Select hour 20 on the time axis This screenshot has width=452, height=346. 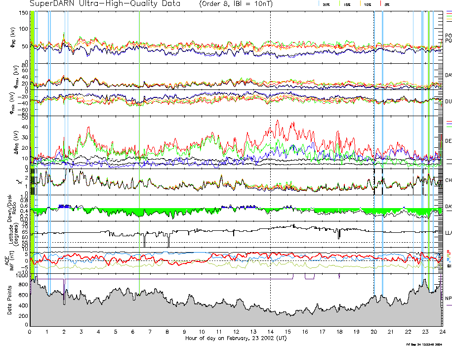point(373,332)
